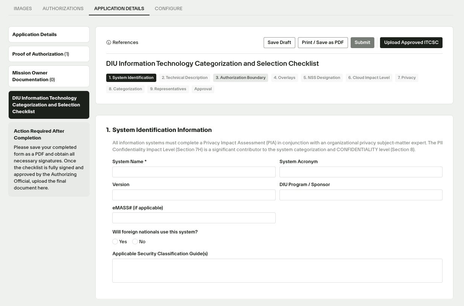Jump to section 3. Authorization Boundary
Image resolution: width=464 pixels, height=306 pixels.
click(241, 78)
